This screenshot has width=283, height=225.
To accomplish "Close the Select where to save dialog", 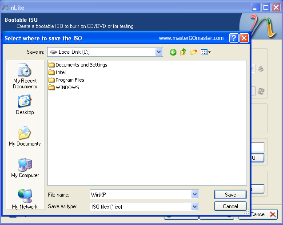I will pyautogui.click(x=244, y=38).
